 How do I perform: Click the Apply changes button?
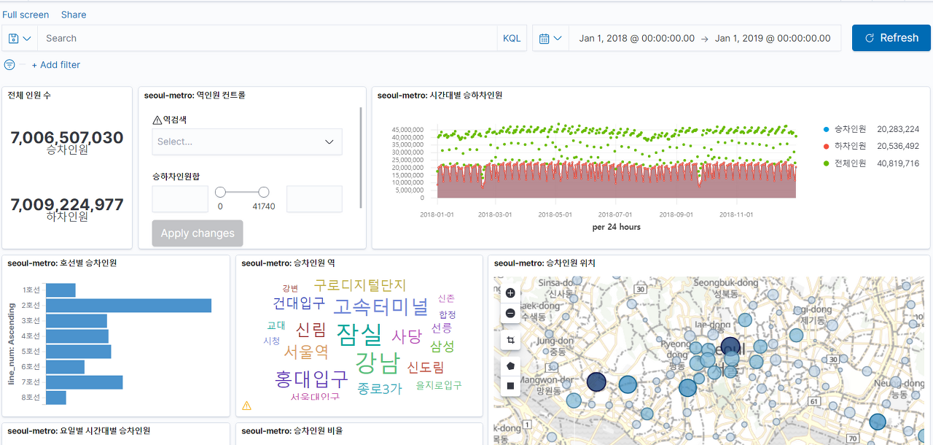[198, 233]
